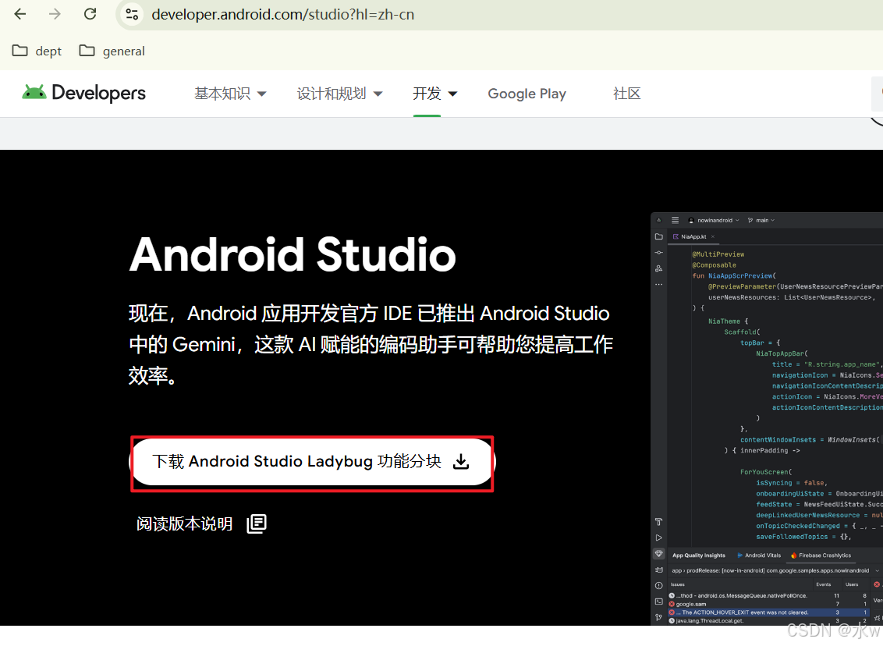Viewport: 883px width, 646px height.
Task: Reload the page with the refresh icon
Action: coord(90,14)
